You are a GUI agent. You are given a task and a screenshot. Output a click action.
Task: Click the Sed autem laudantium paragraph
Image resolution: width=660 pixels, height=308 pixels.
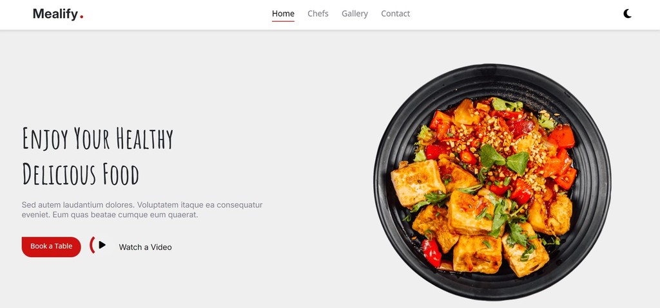pos(142,210)
